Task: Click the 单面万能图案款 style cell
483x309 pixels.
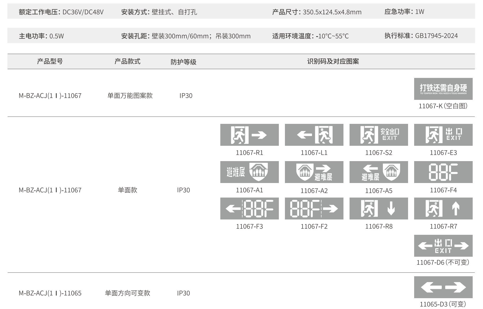Action: coord(130,96)
